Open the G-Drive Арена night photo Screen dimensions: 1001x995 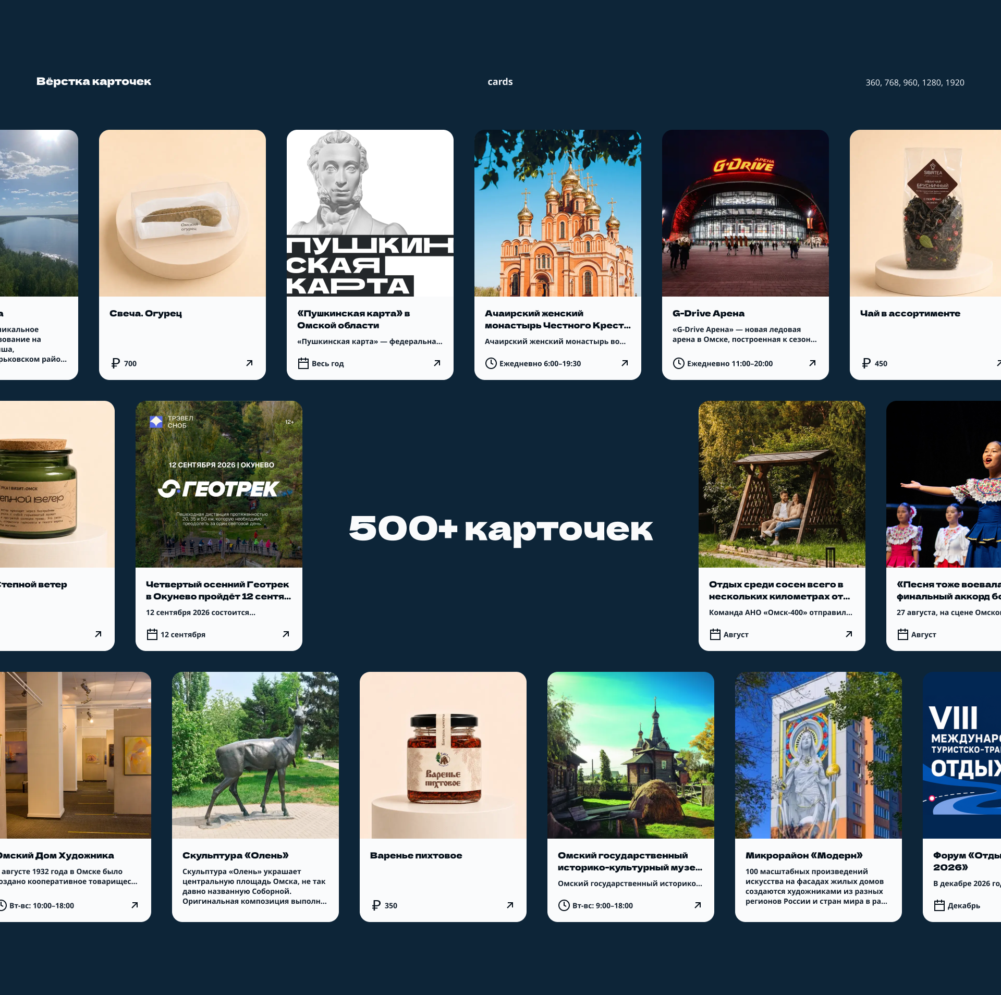coord(746,213)
